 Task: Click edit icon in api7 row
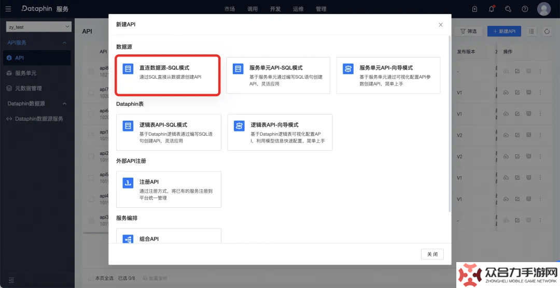point(517,92)
